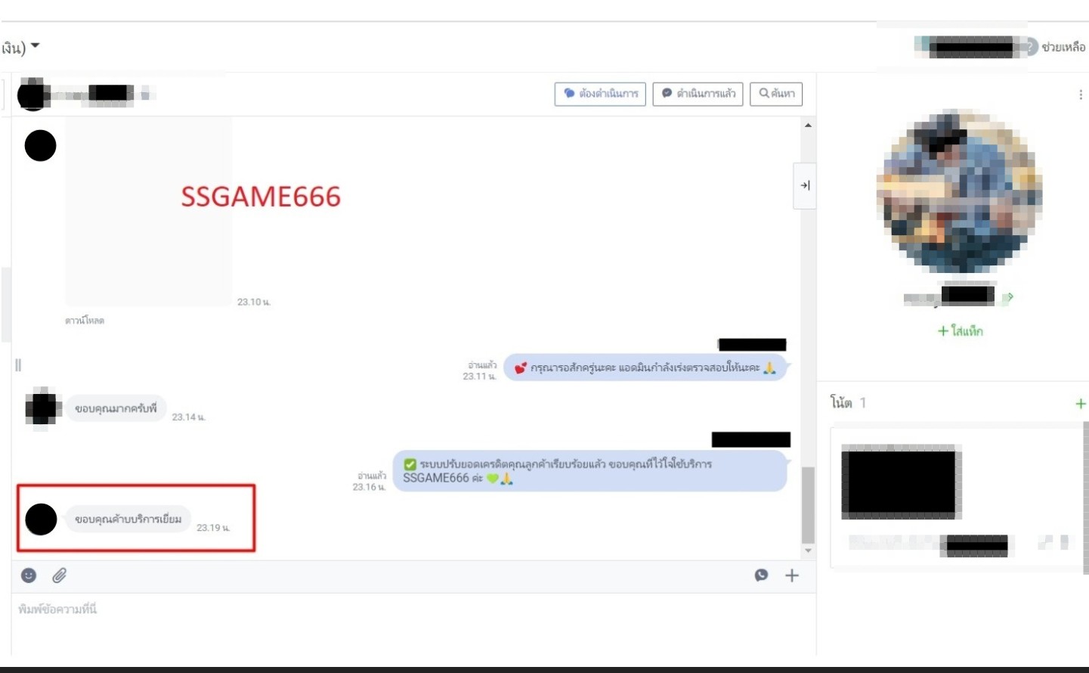Click the plus icon beside saved replies

[x=792, y=575]
